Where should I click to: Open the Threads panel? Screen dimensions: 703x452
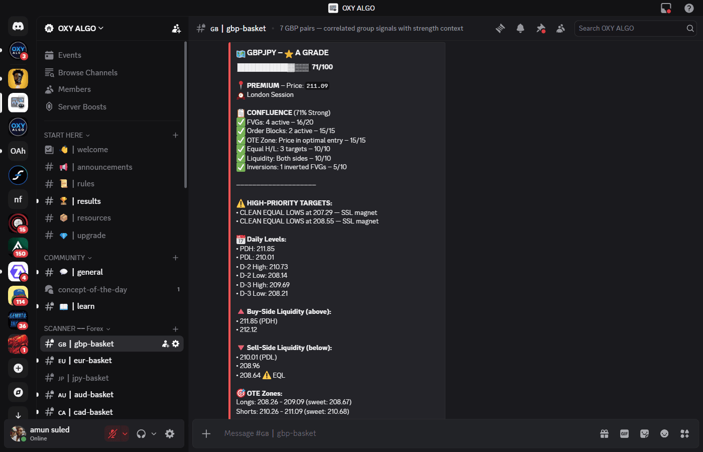[500, 29]
